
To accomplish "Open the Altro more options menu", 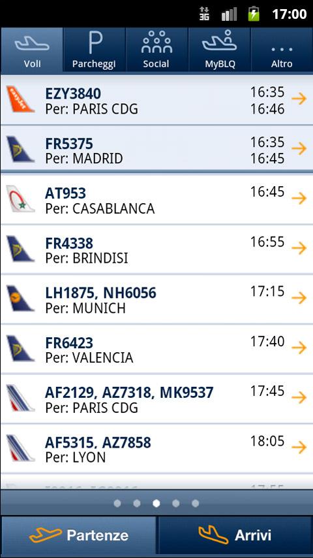I will (x=282, y=50).
